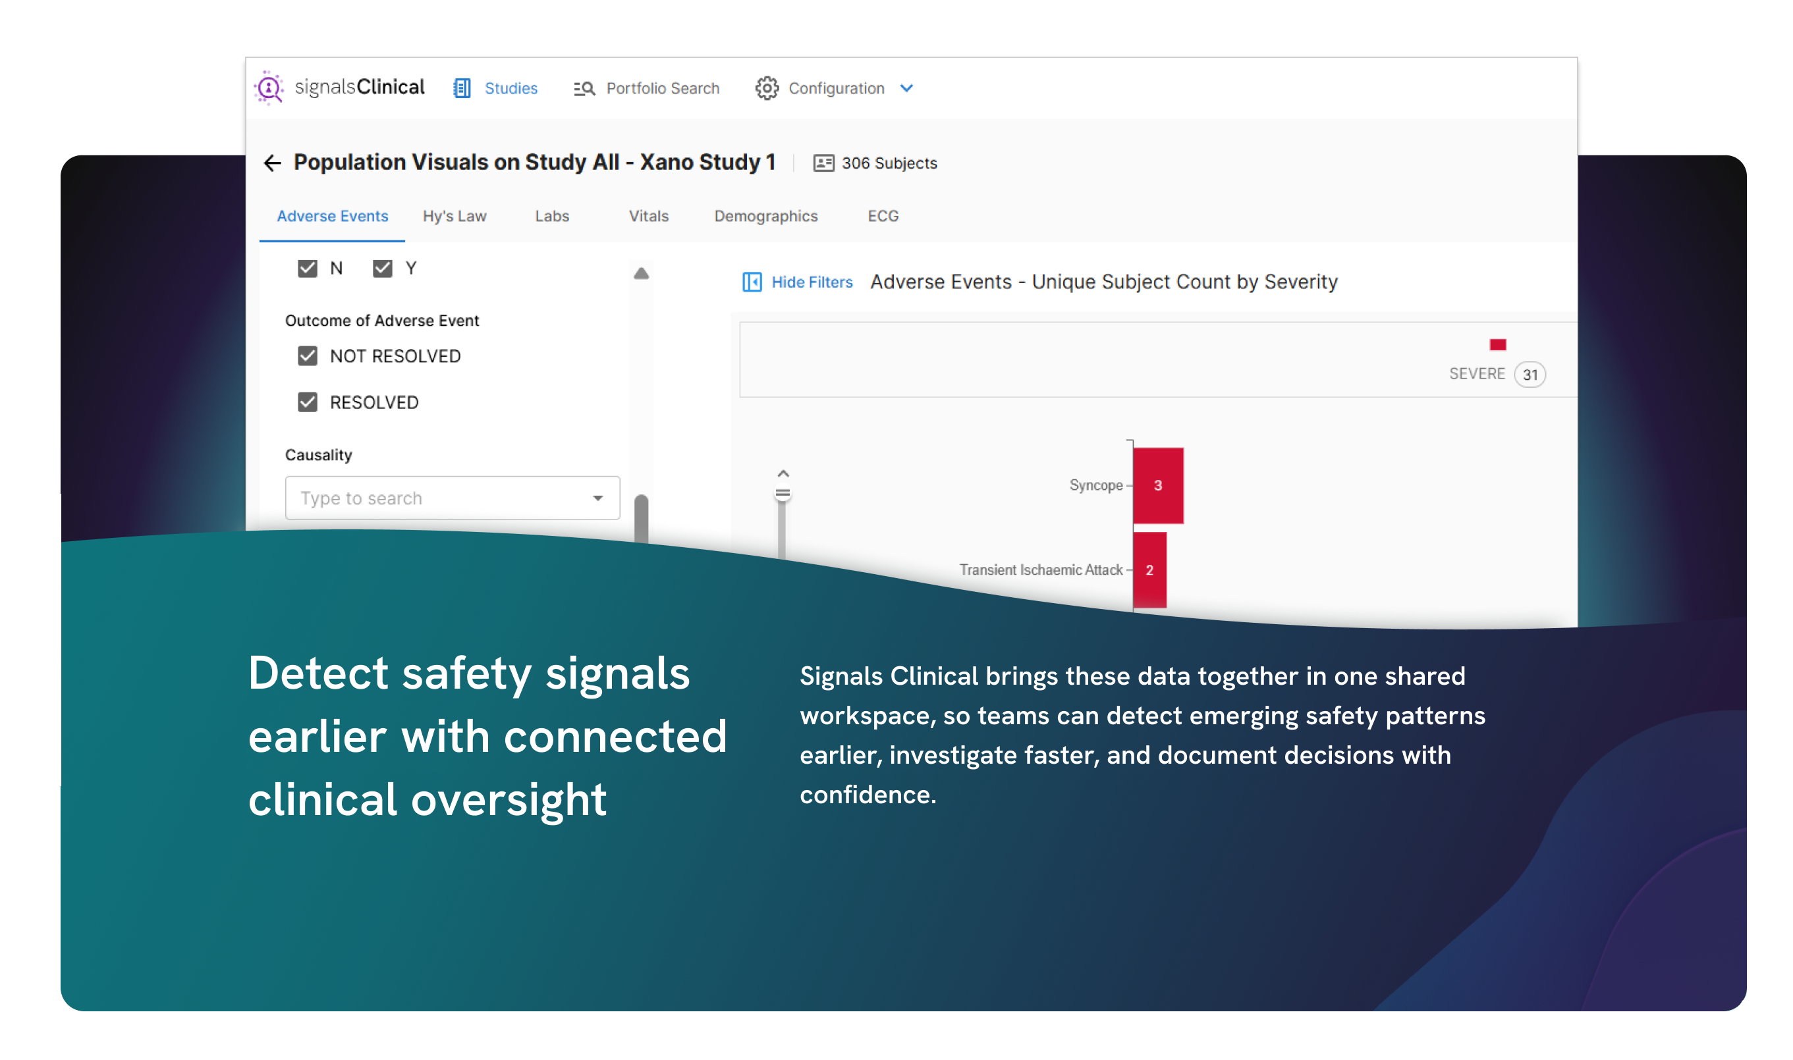
Task: Click the Configuration gear icon
Action: [x=766, y=88]
